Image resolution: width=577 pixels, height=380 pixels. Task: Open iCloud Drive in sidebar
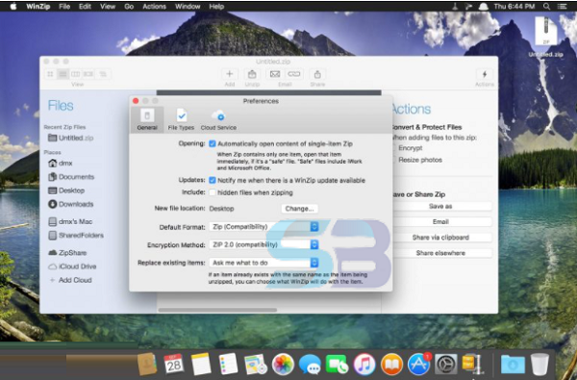(72, 266)
